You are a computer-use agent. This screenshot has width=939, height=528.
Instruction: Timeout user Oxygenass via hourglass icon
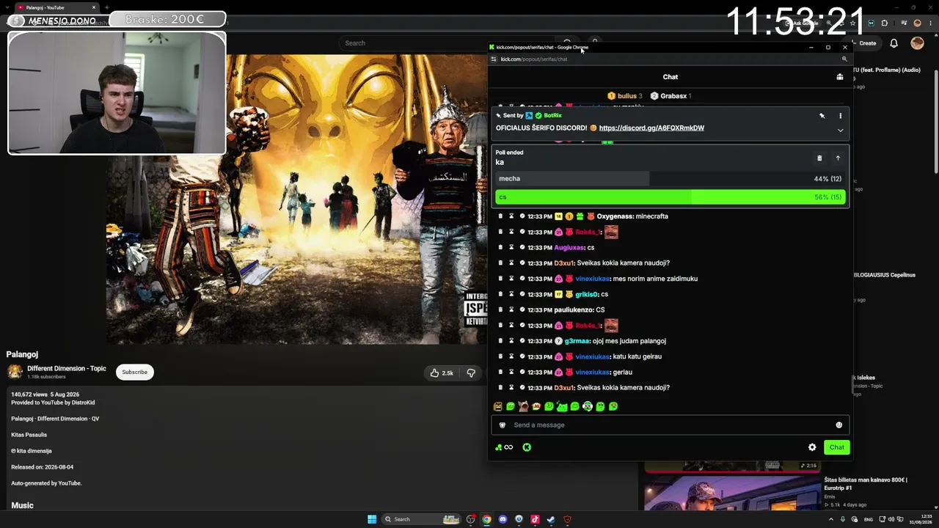click(511, 216)
